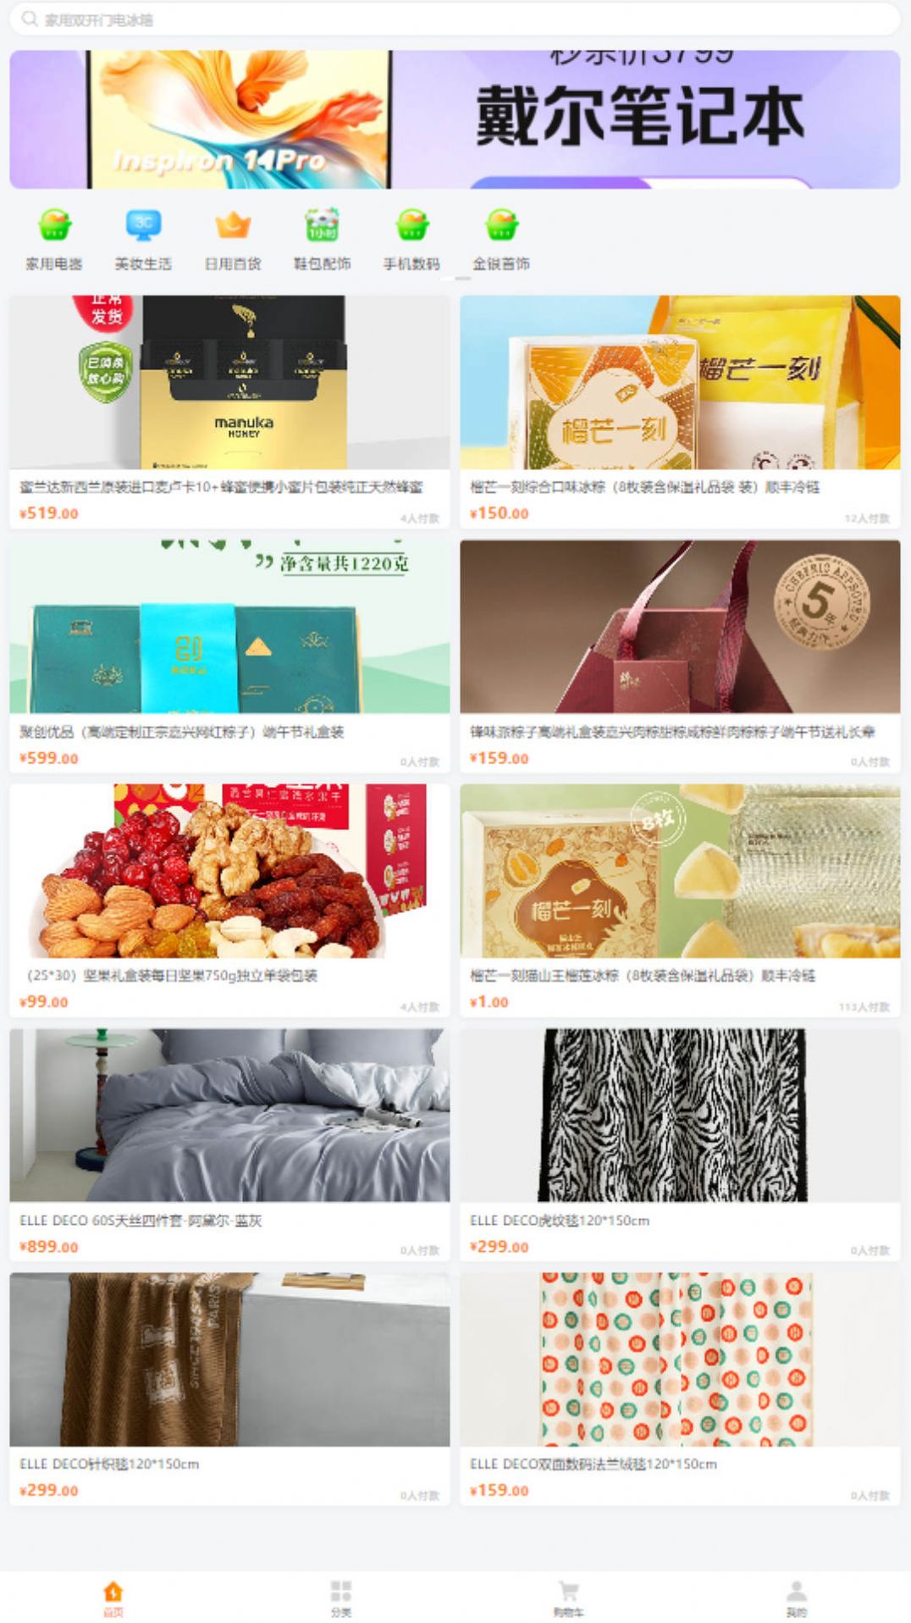Open ELLE DECO 60S天丝四件套 title link

pos(141,1221)
